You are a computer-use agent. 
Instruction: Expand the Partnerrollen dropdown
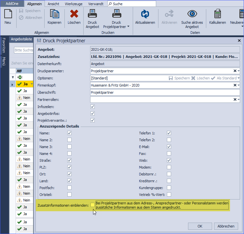(239, 100)
